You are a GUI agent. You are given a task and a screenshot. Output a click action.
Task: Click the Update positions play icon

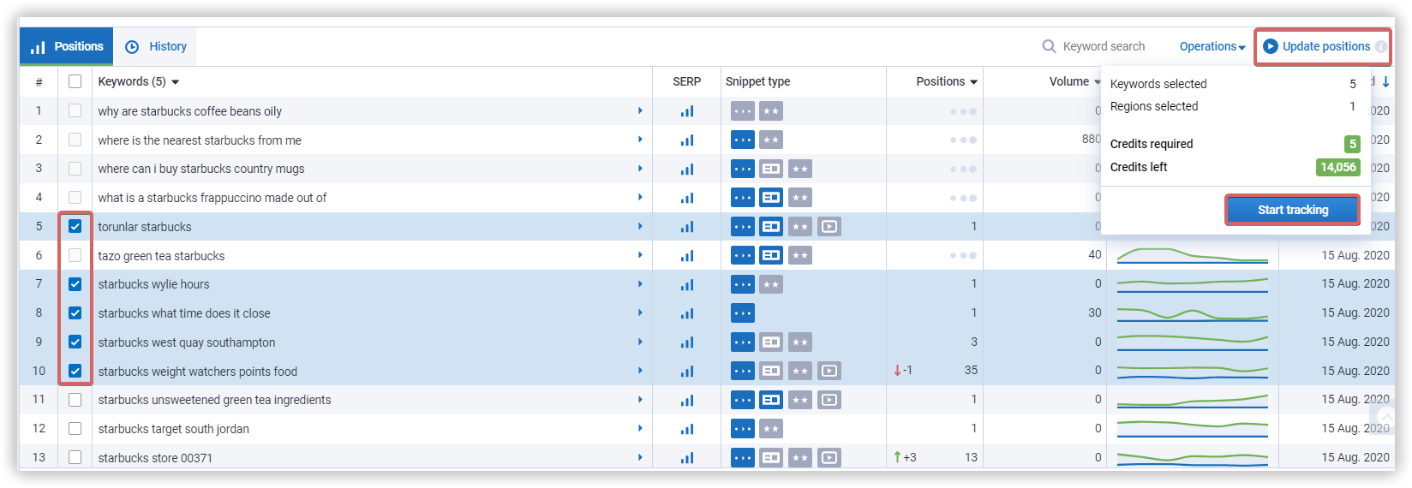pyautogui.click(x=1271, y=46)
